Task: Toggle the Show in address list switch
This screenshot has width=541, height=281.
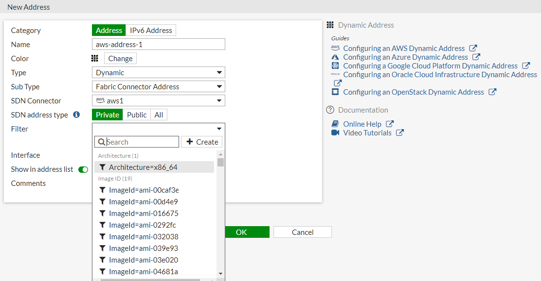Action: click(83, 169)
